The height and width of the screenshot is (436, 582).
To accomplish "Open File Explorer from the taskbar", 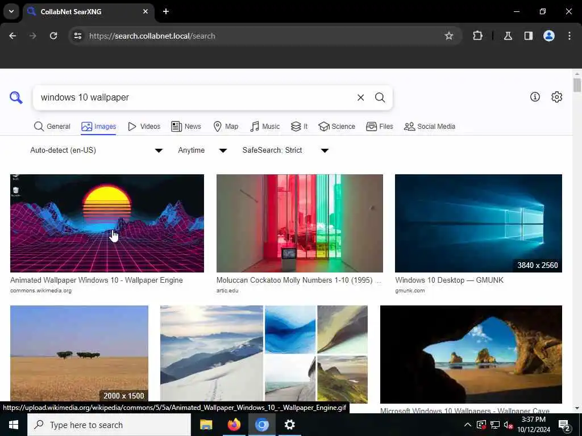I will pyautogui.click(x=206, y=425).
